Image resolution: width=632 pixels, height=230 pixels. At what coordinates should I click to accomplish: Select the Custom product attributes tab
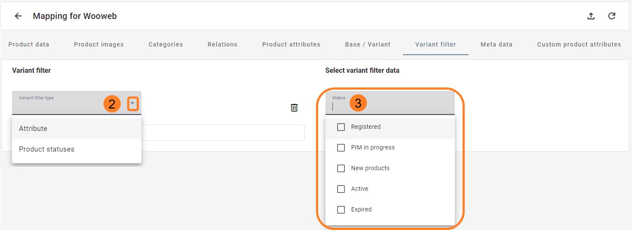pyautogui.click(x=579, y=44)
